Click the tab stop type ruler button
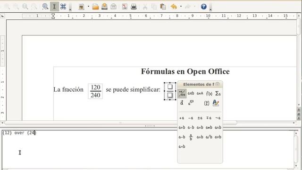Screen dimensions: 302x170 pos(2,16)
